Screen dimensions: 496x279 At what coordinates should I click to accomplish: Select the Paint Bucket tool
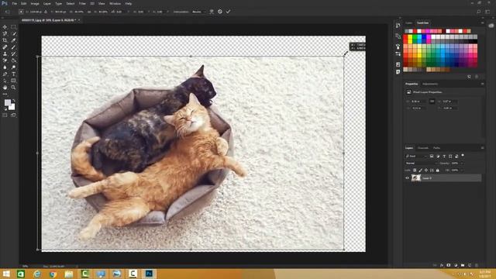point(13,60)
